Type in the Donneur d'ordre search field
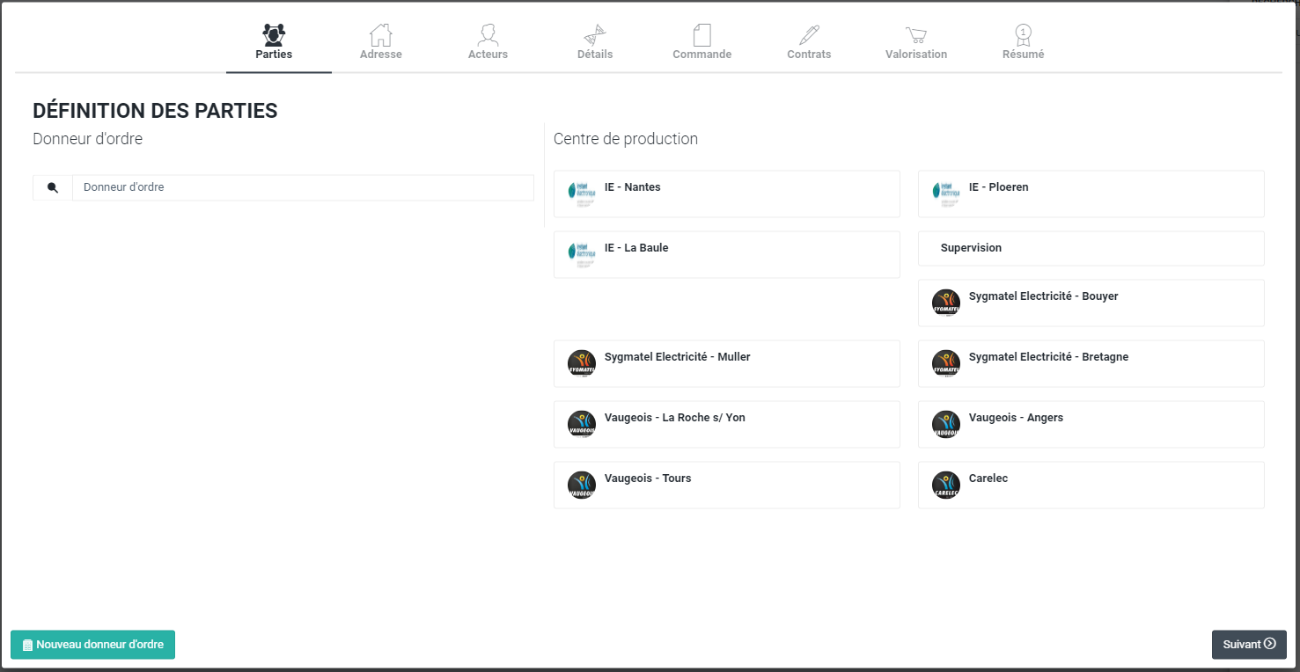1300x672 pixels. (302, 187)
